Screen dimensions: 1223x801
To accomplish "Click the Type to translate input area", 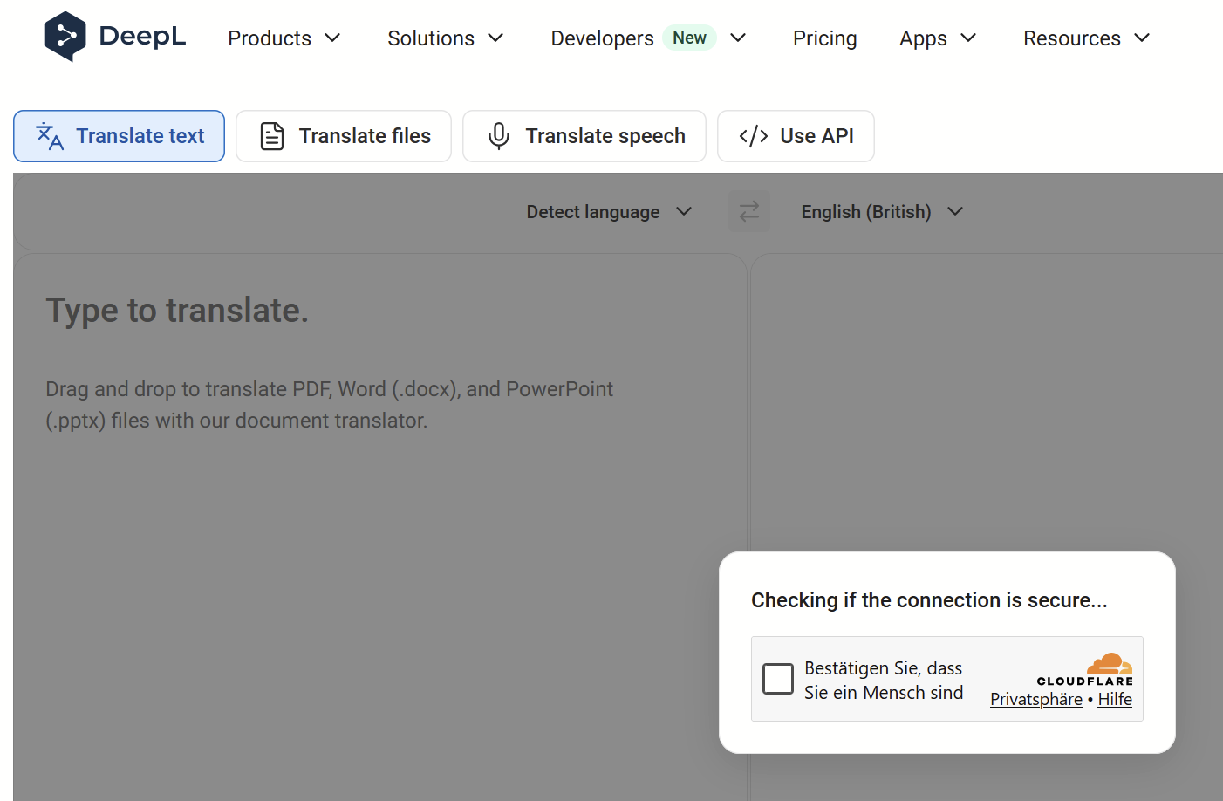I will (380, 528).
